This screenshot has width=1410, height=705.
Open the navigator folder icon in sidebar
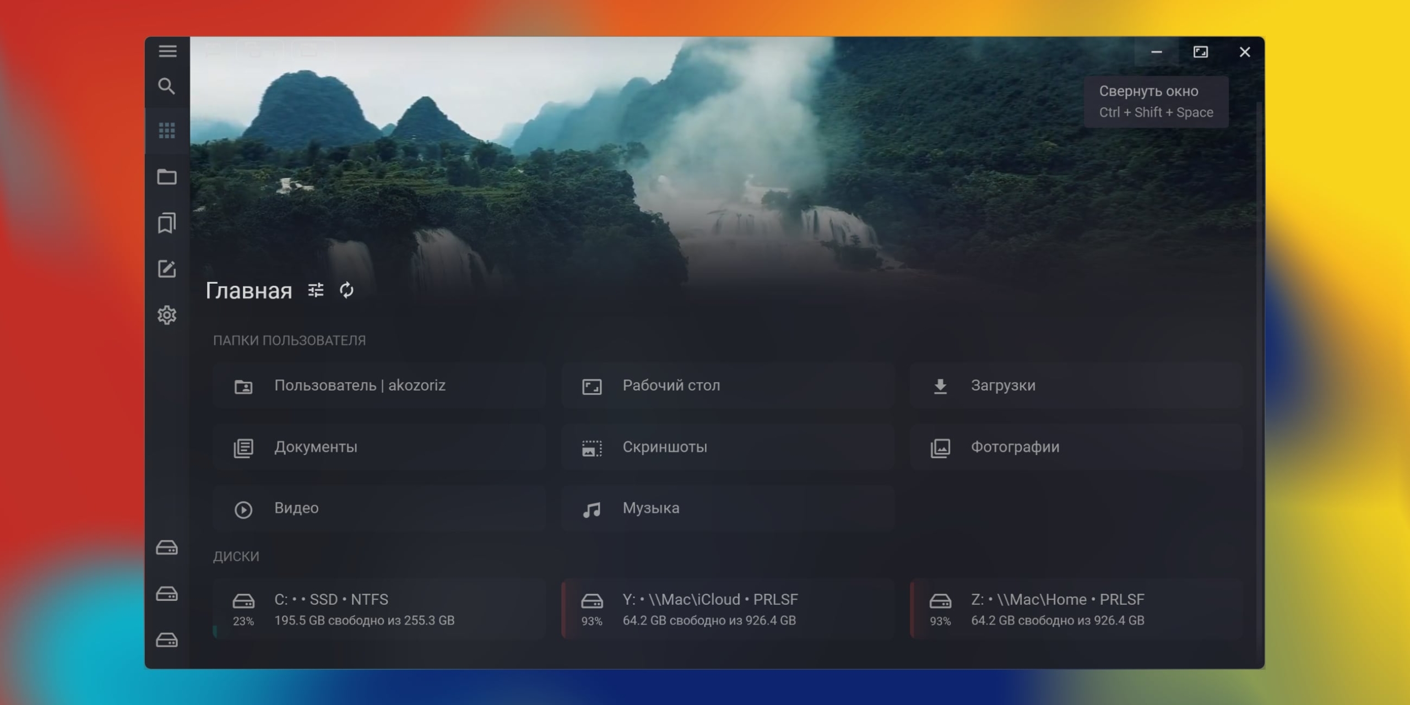click(167, 177)
